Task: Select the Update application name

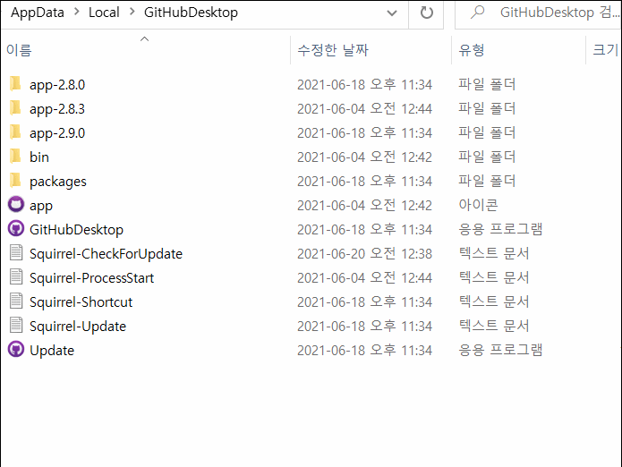Action: 52,351
